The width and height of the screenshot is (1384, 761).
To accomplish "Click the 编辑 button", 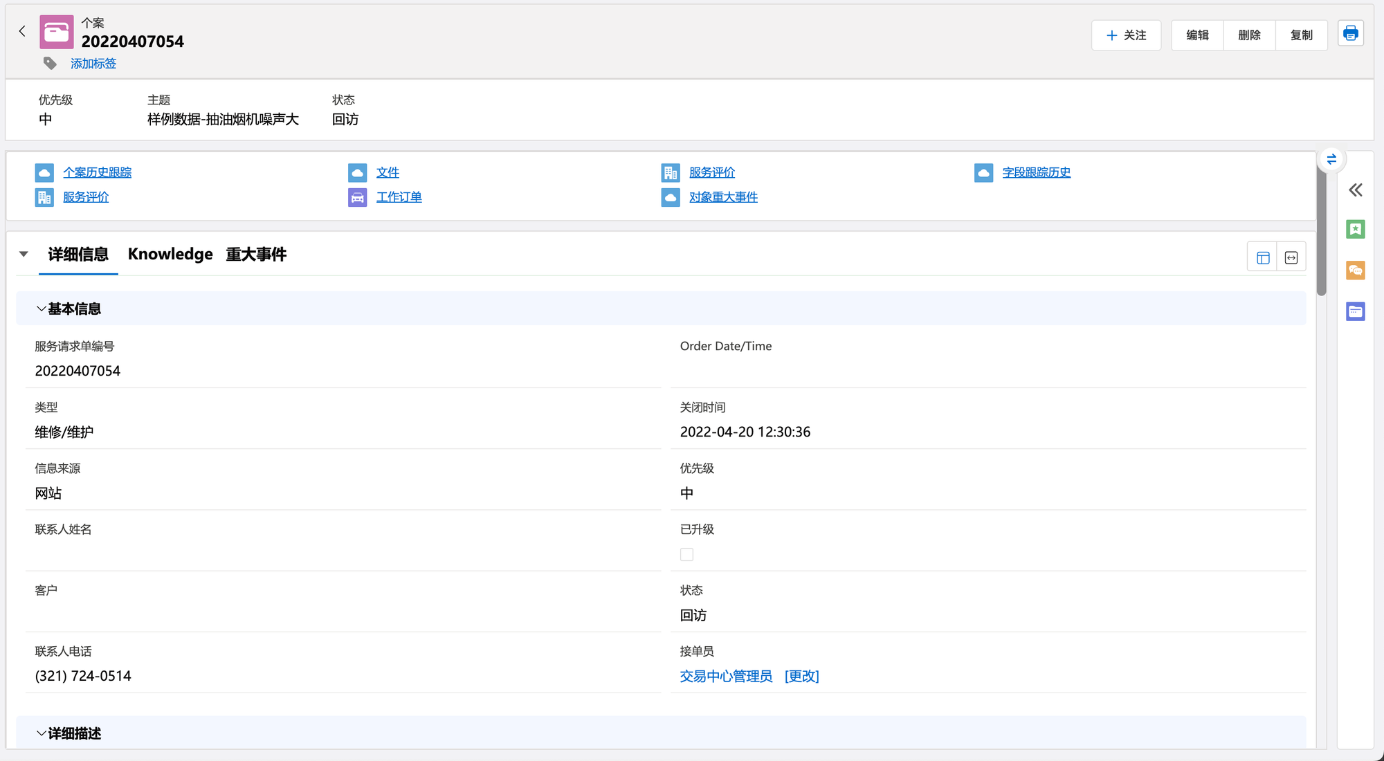I will pyautogui.click(x=1197, y=35).
